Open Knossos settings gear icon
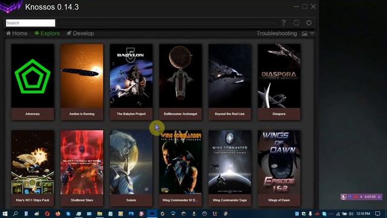This screenshot has height=218, width=387. point(309,23)
